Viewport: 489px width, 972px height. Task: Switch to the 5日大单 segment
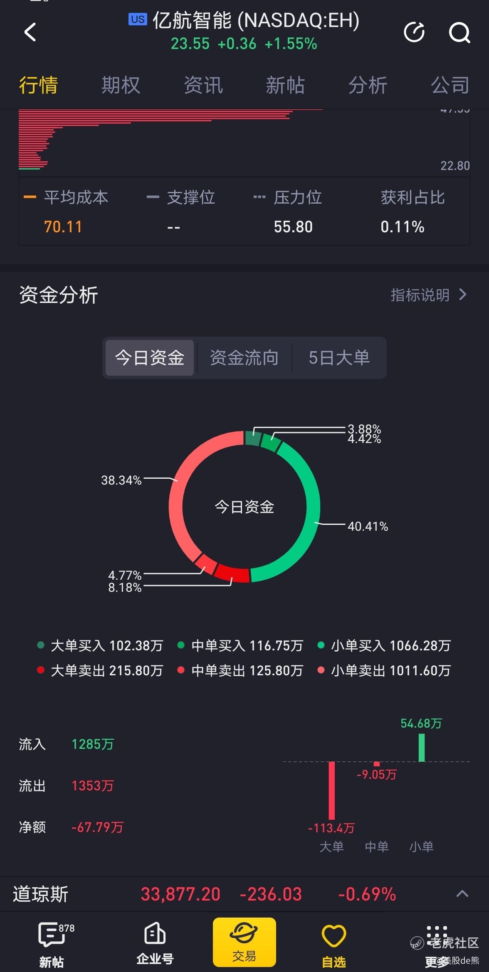339,358
